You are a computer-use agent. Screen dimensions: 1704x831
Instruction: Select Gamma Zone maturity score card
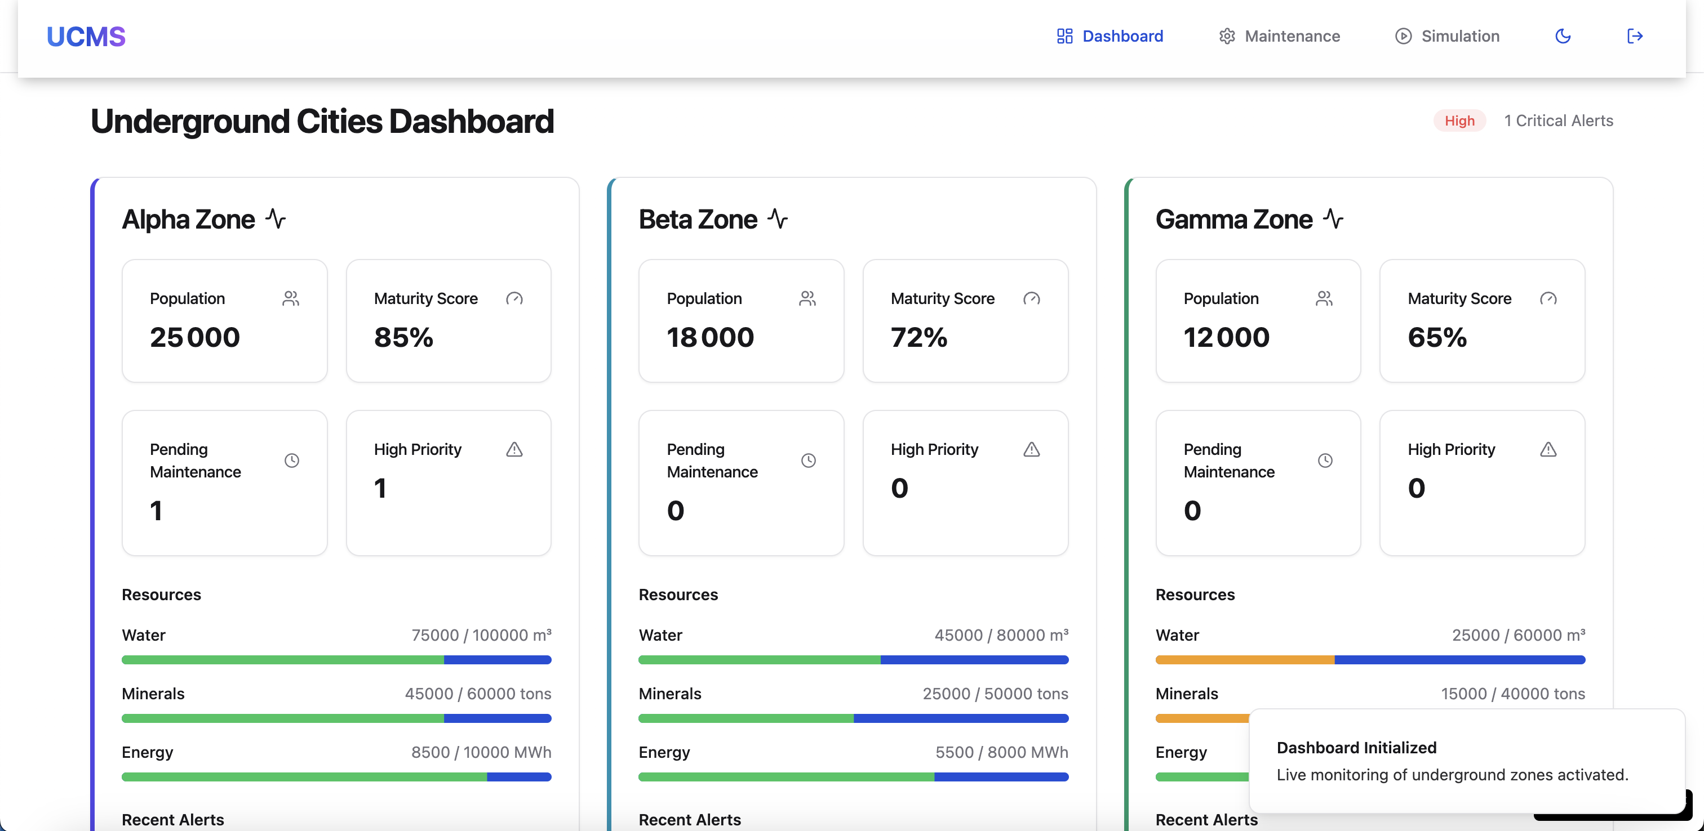(x=1482, y=320)
